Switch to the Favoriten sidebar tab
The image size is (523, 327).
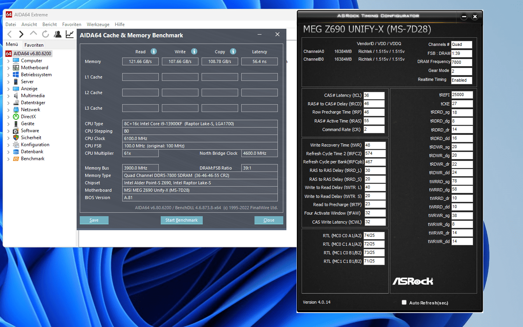tap(34, 45)
